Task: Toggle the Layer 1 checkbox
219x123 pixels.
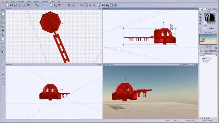Action: (201, 55)
